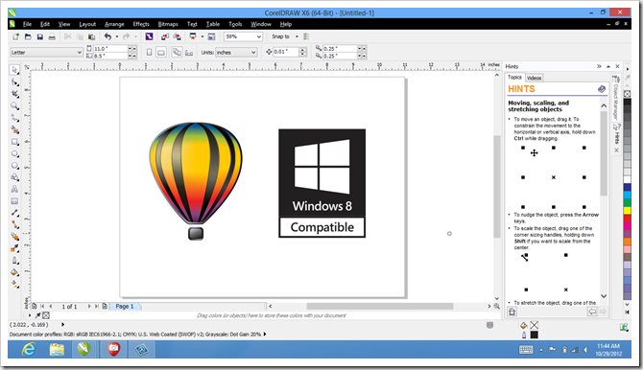Open the Effects menu
This screenshot has height=370, width=643.
click(x=141, y=24)
